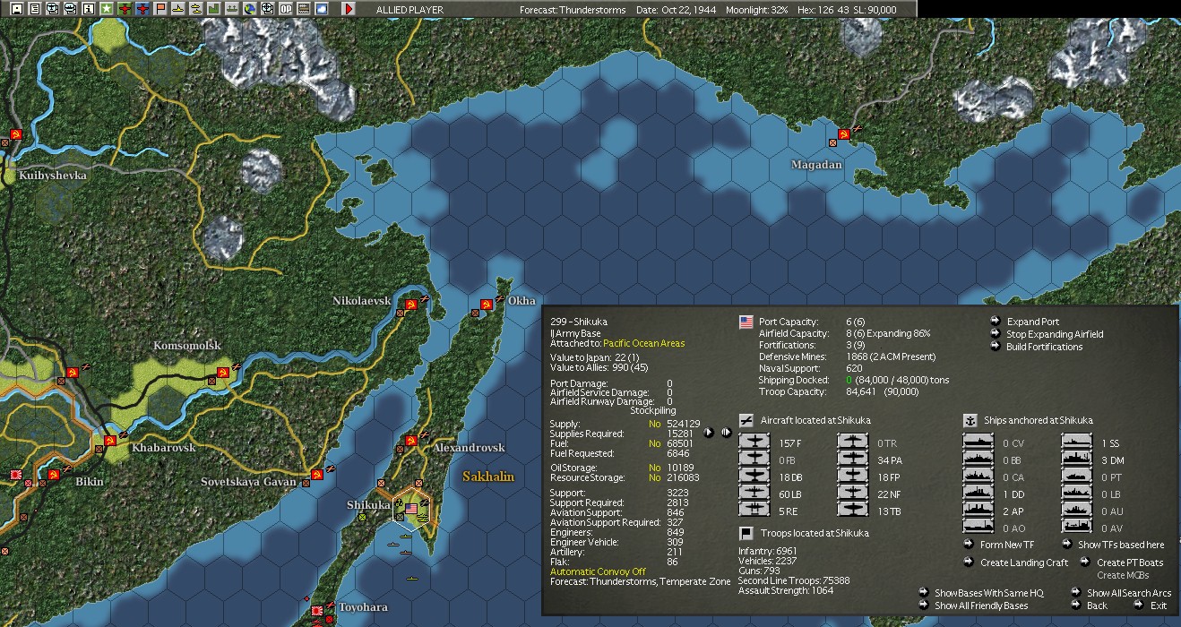Click the aircraft icon beside 18 DB
Image resolution: width=1181 pixels, height=627 pixels.
click(x=754, y=477)
